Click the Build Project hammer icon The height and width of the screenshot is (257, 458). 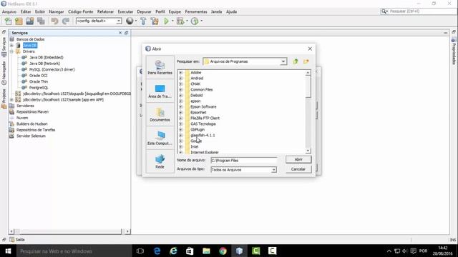(143, 21)
